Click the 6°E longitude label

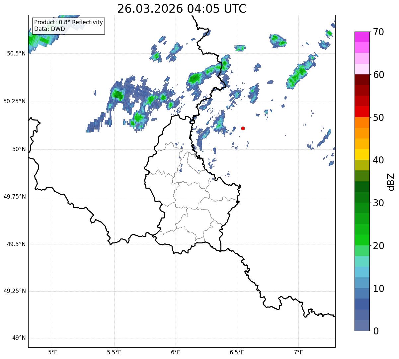click(176, 352)
